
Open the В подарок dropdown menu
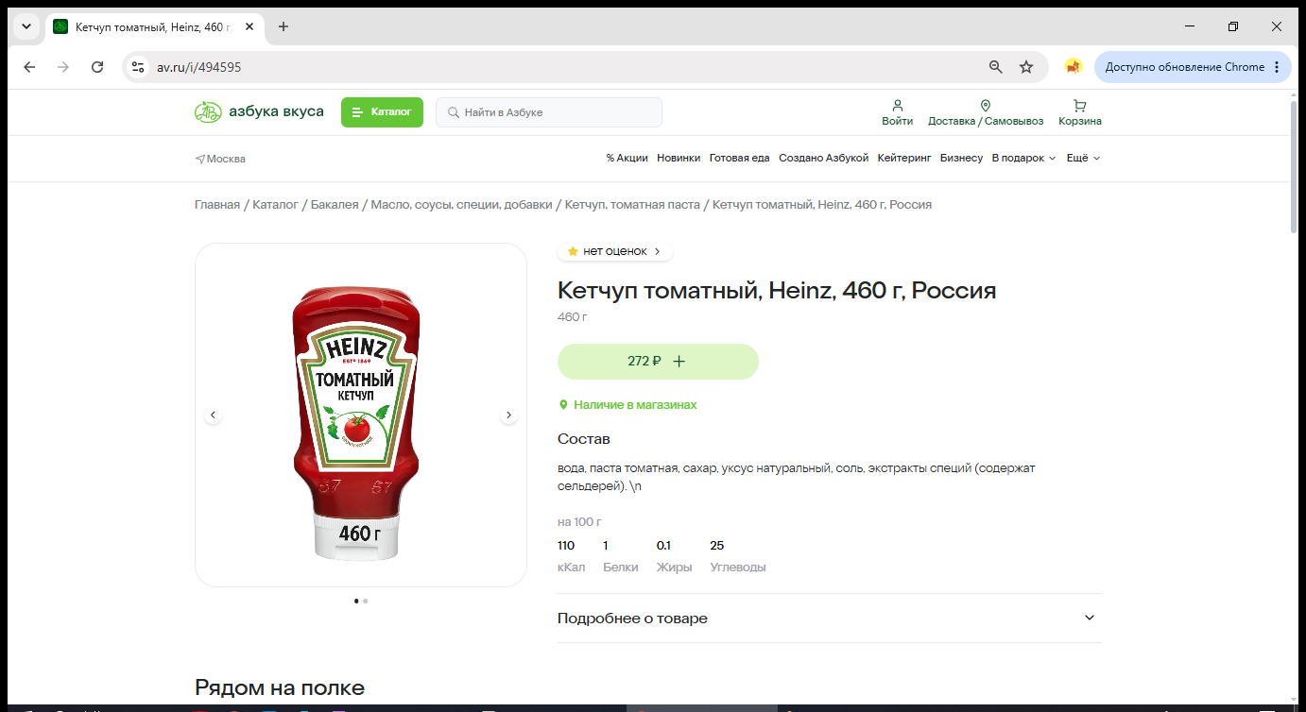[1023, 159]
